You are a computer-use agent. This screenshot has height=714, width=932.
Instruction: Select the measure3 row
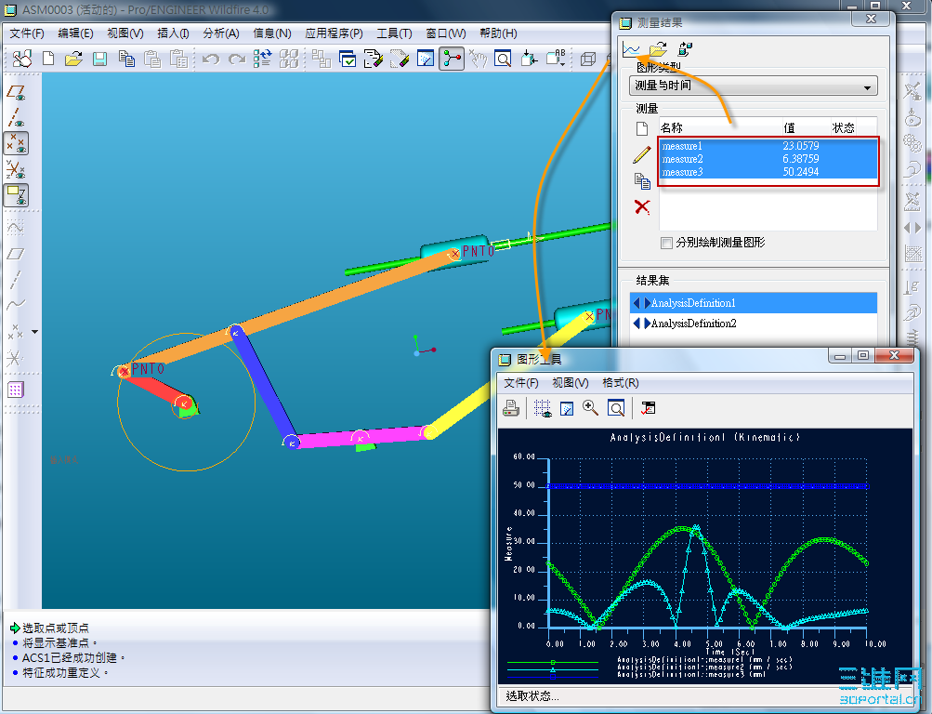pyautogui.click(x=768, y=172)
